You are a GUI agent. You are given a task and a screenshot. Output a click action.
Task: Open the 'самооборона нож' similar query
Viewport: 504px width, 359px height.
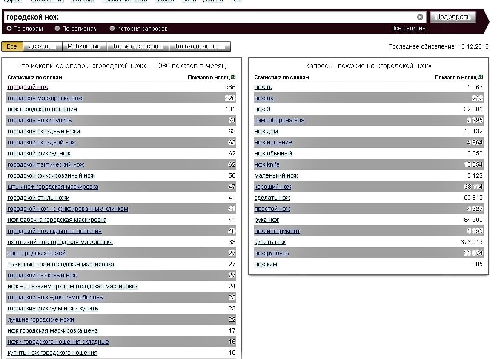[x=280, y=121]
